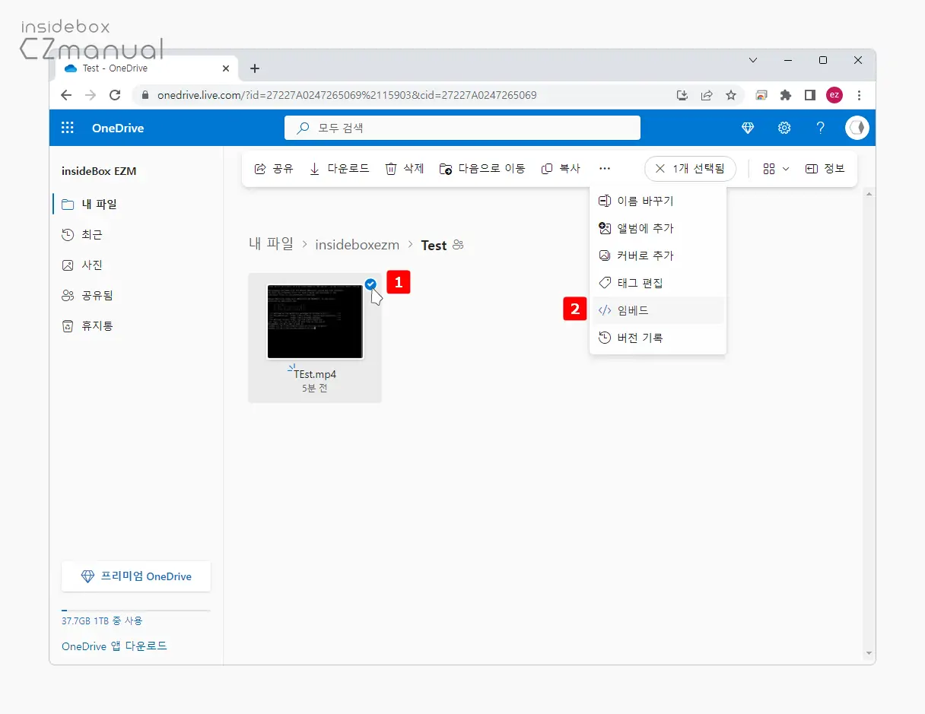
Task: Click the TEst.mp4 file name
Action: click(x=315, y=374)
